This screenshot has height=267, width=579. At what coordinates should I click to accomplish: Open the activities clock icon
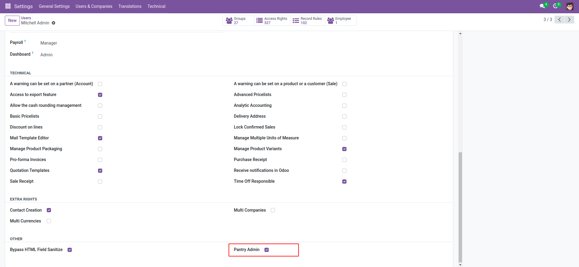pos(555,6)
